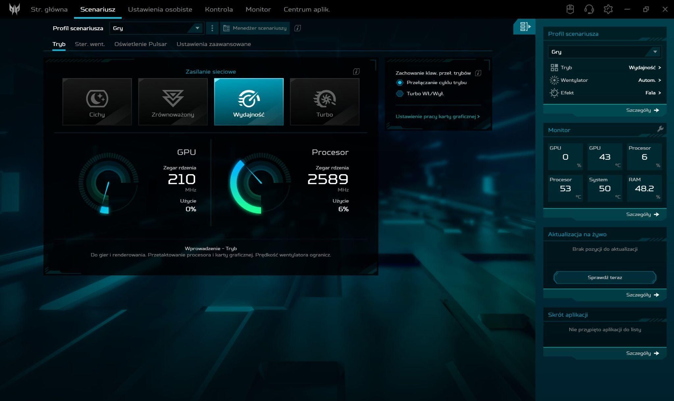Click the Monitor panel wrench icon
674x401 pixels.
[x=660, y=129]
